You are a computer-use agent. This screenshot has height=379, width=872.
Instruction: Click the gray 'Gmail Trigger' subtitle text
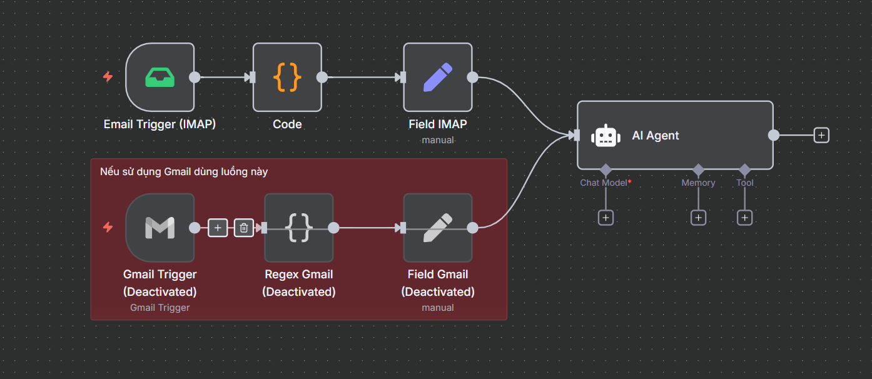point(160,308)
